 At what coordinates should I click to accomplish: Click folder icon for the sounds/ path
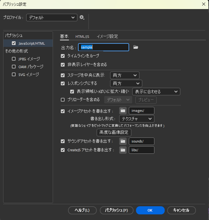coord(123,141)
